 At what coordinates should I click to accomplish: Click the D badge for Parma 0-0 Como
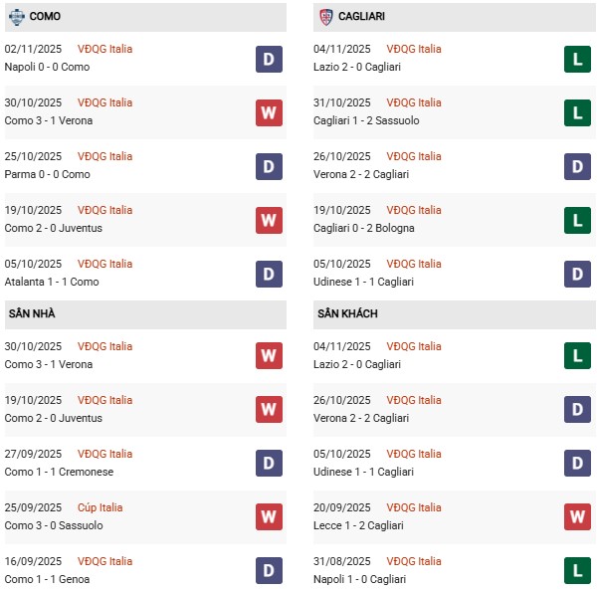point(269,166)
